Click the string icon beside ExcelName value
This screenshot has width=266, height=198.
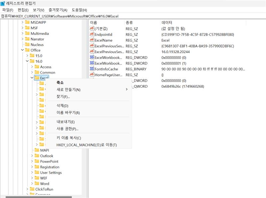coord(92,40)
